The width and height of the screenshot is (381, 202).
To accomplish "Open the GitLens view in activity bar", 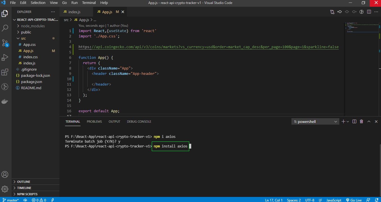I will pos(5,87).
